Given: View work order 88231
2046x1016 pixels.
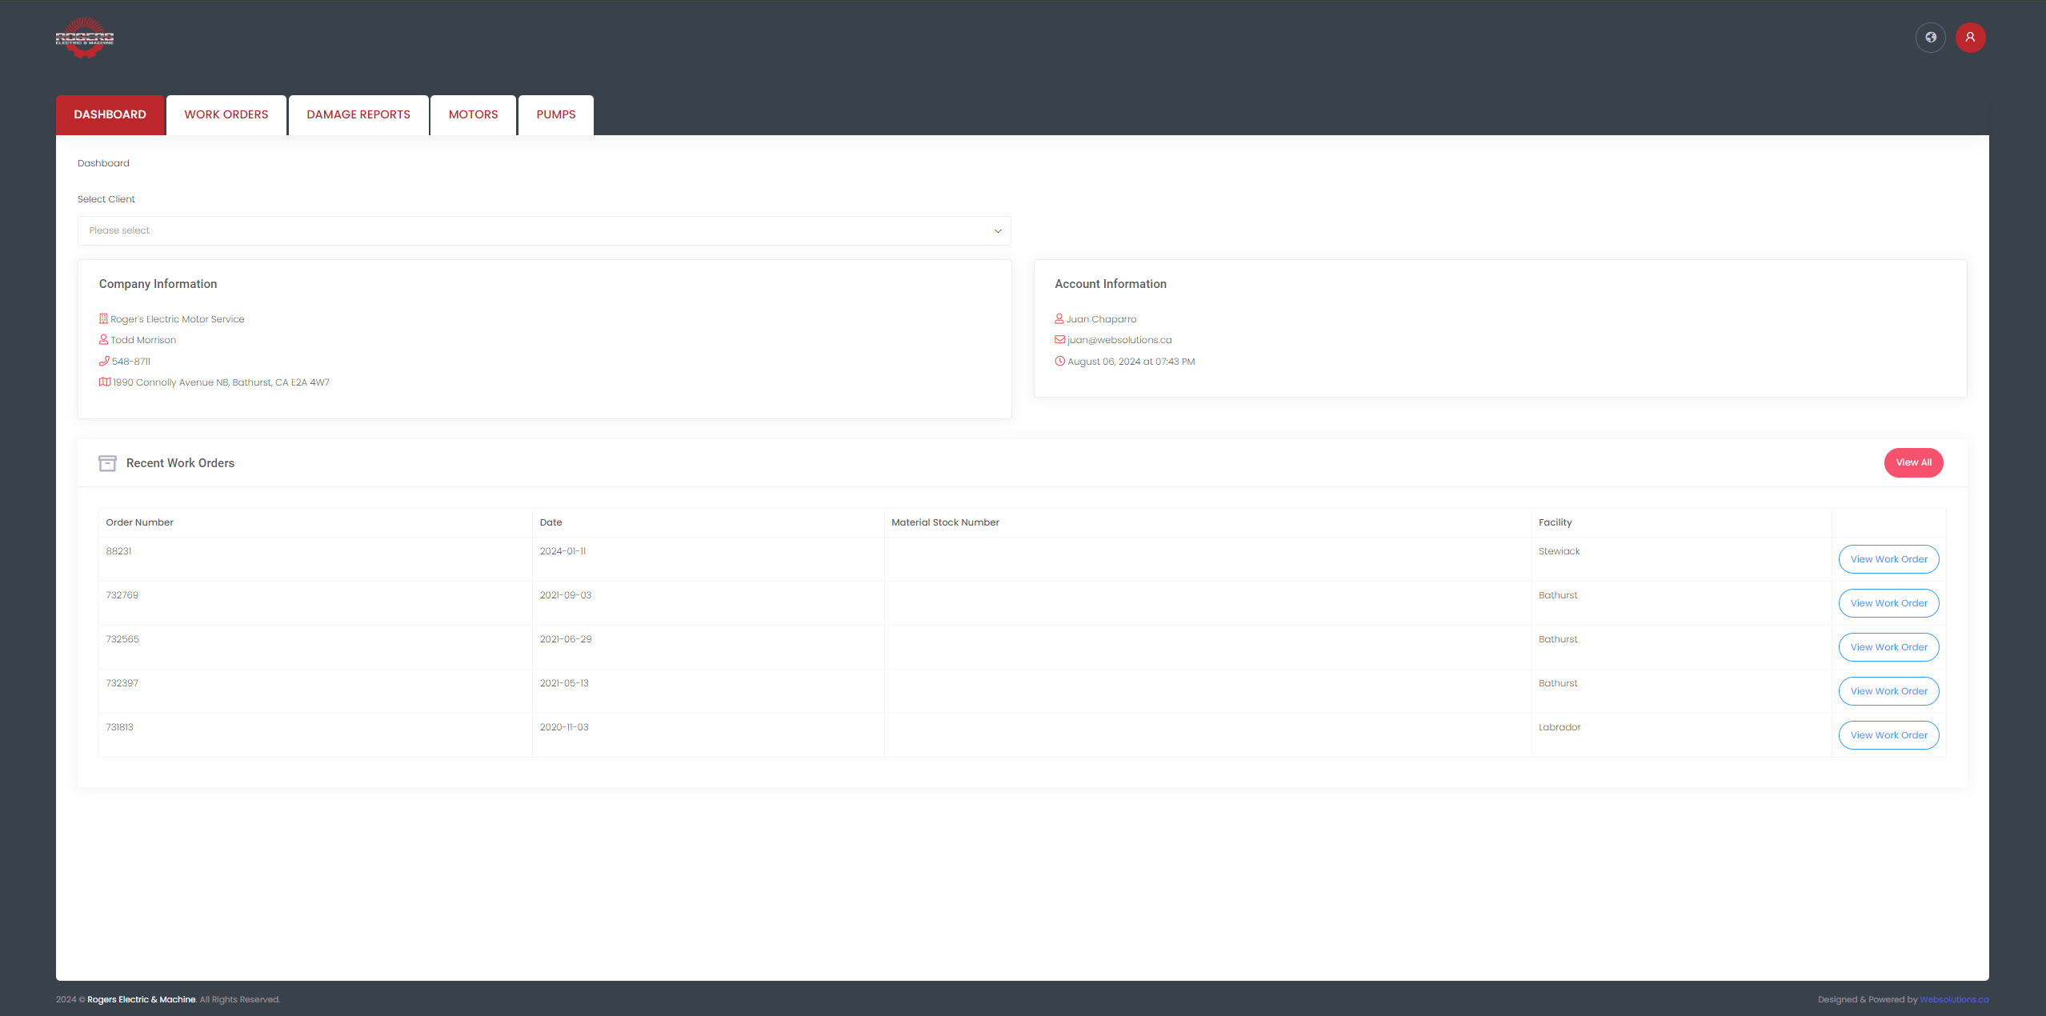Looking at the screenshot, I should (1889, 559).
